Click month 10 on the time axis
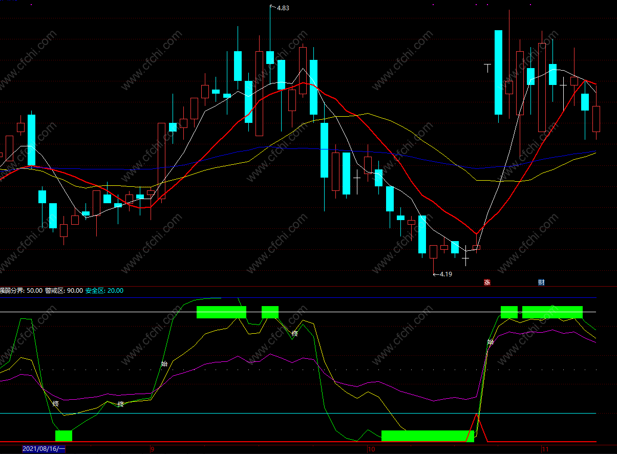 coord(371,449)
